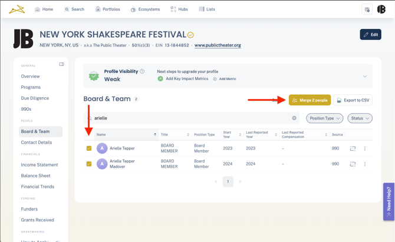Open the www.publictheater.org link

click(218, 45)
